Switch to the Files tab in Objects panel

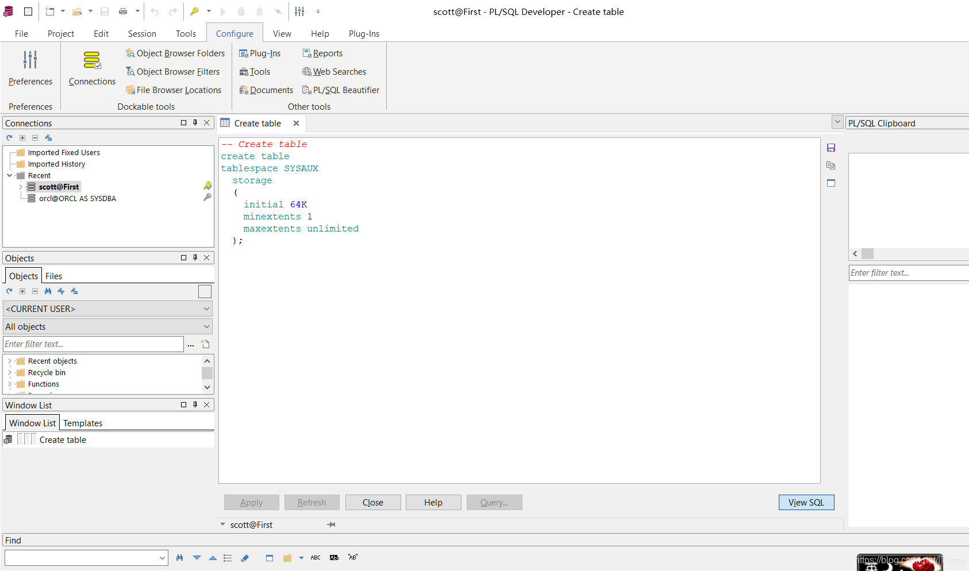click(x=53, y=276)
